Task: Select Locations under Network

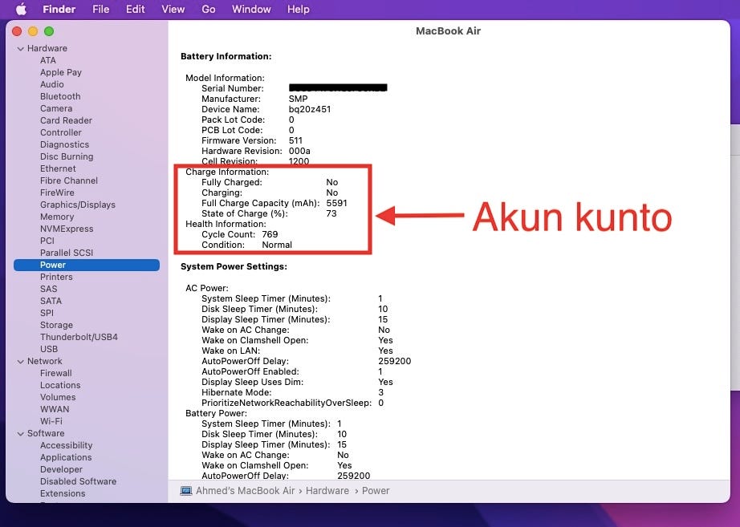Action: click(60, 385)
